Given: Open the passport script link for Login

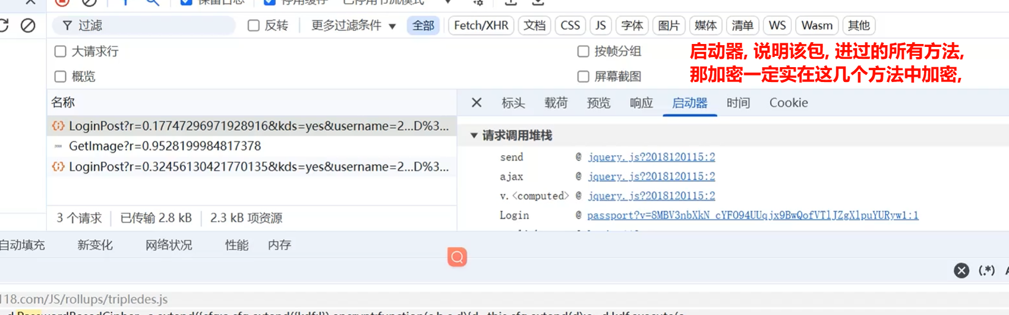Looking at the screenshot, I should tap(752, 215).
